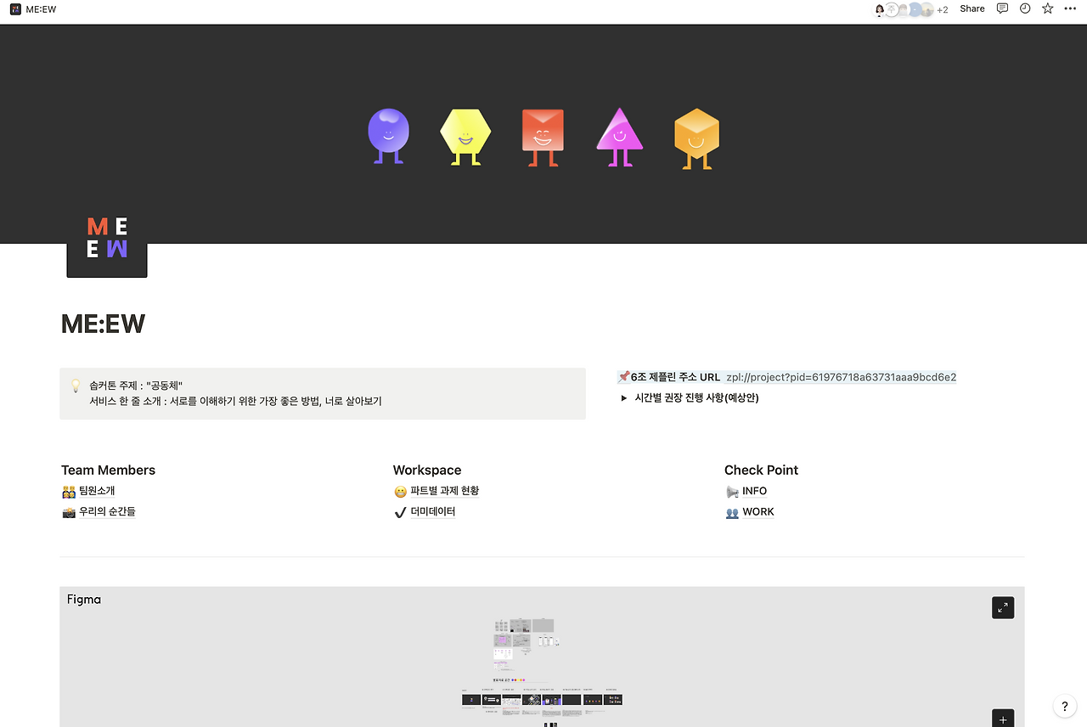Zoom into the Figma embed with the plus icon
Viewport: 1087px width, 727px height.
(x=1002, y=719)
